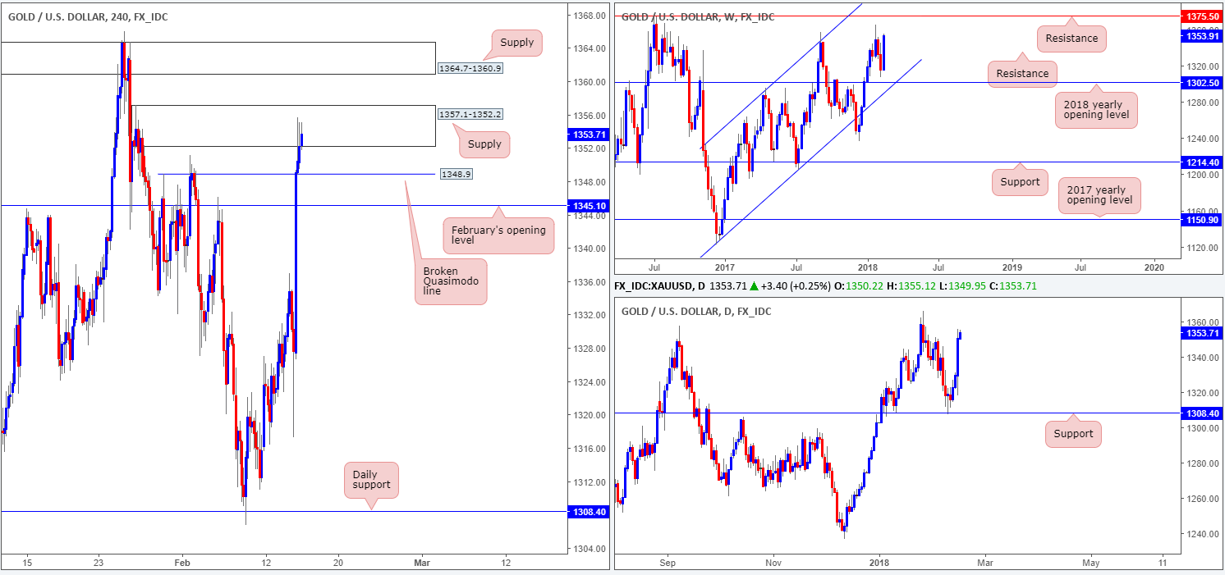Click '2017' on the weekly chart time axis

[724, 267]
